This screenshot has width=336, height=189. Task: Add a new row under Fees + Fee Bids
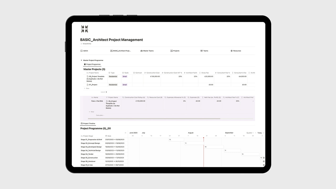coord(91,112)
